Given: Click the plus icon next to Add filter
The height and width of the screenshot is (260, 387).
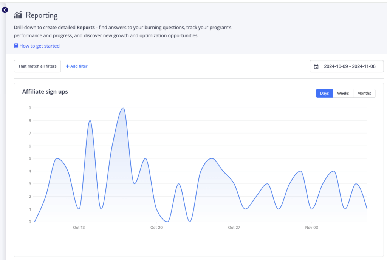Looking at the screenshot, I should pyautogui.click(x=68, y=66).
